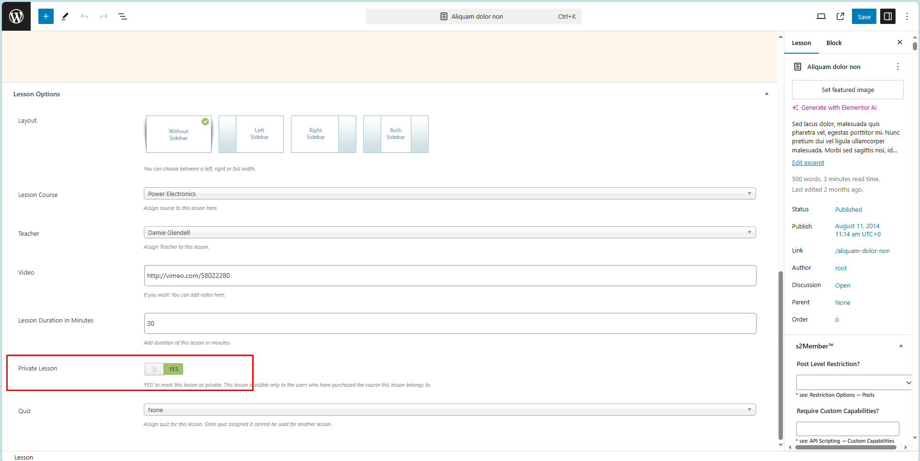The image size is (920, 461).
Task: Click the Lesson Duration input field
Action: pos(450,323)
